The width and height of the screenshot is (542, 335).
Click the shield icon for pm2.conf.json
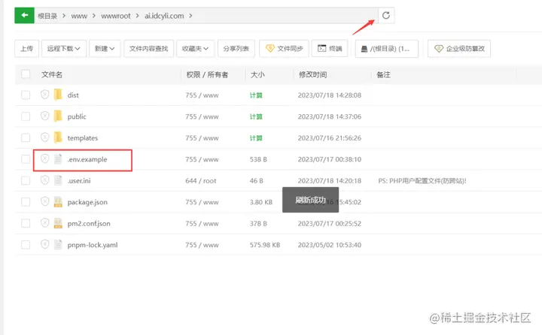point(44,223)
